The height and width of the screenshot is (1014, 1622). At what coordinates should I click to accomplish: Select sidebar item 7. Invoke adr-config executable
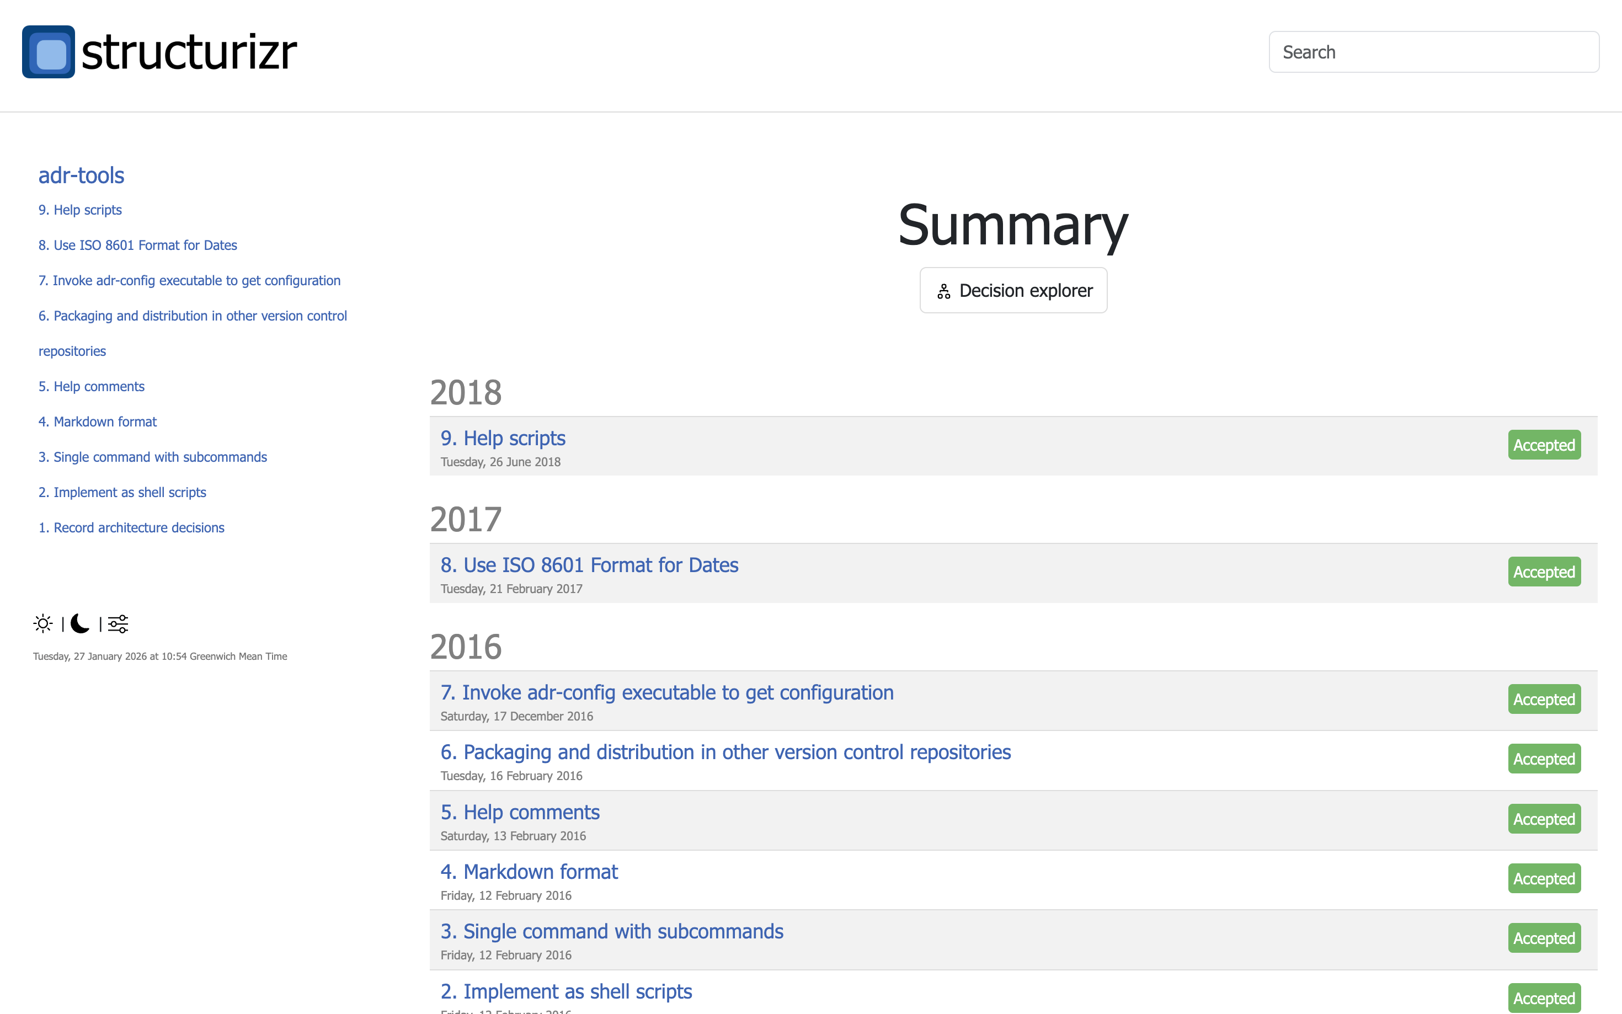pyautogui.click(x=189, y=280)
